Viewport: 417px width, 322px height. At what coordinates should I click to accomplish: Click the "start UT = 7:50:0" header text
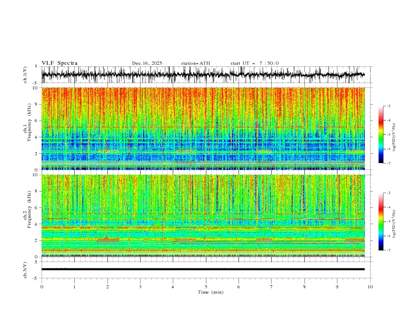[x=254, y=63]
